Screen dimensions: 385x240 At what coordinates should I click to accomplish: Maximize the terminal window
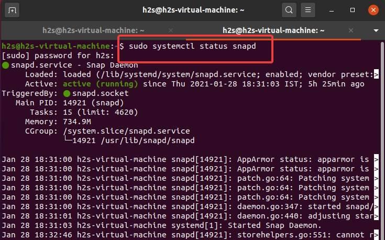click(353, 10)
